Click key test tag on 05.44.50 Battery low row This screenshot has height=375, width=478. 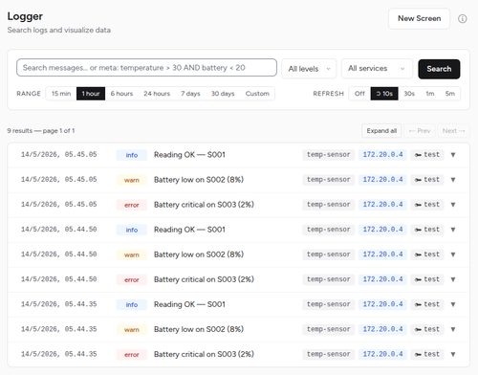pos(427,254)
